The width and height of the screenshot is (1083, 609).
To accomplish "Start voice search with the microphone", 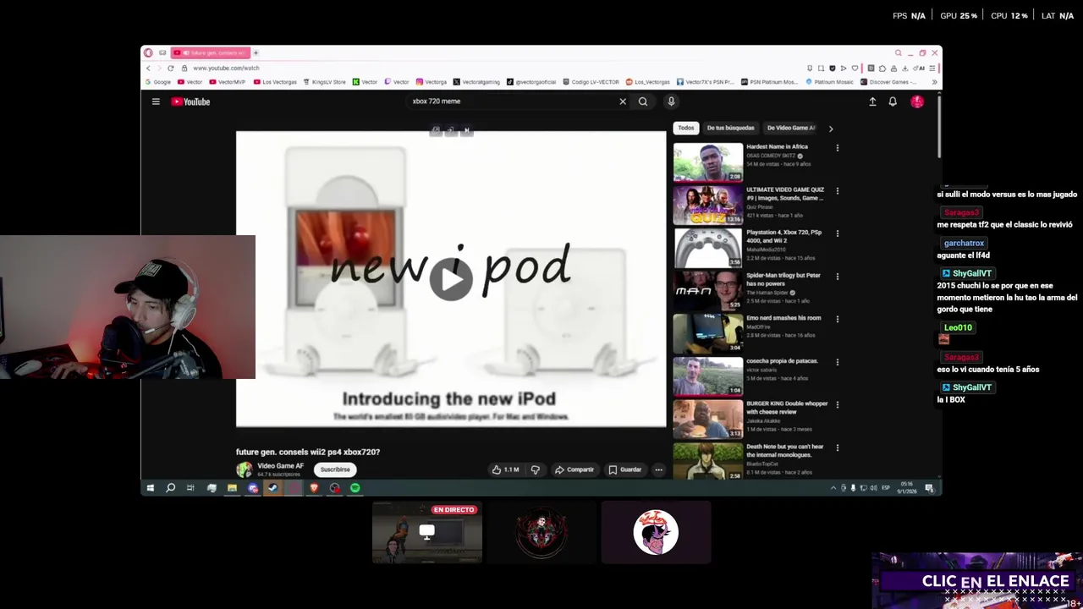I will (671, 101).
